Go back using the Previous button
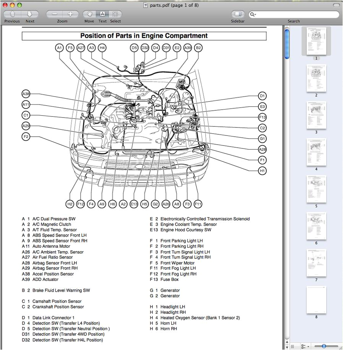Image resolution: width=343 pixels, height=350 pixels. [x=11, y=13]
